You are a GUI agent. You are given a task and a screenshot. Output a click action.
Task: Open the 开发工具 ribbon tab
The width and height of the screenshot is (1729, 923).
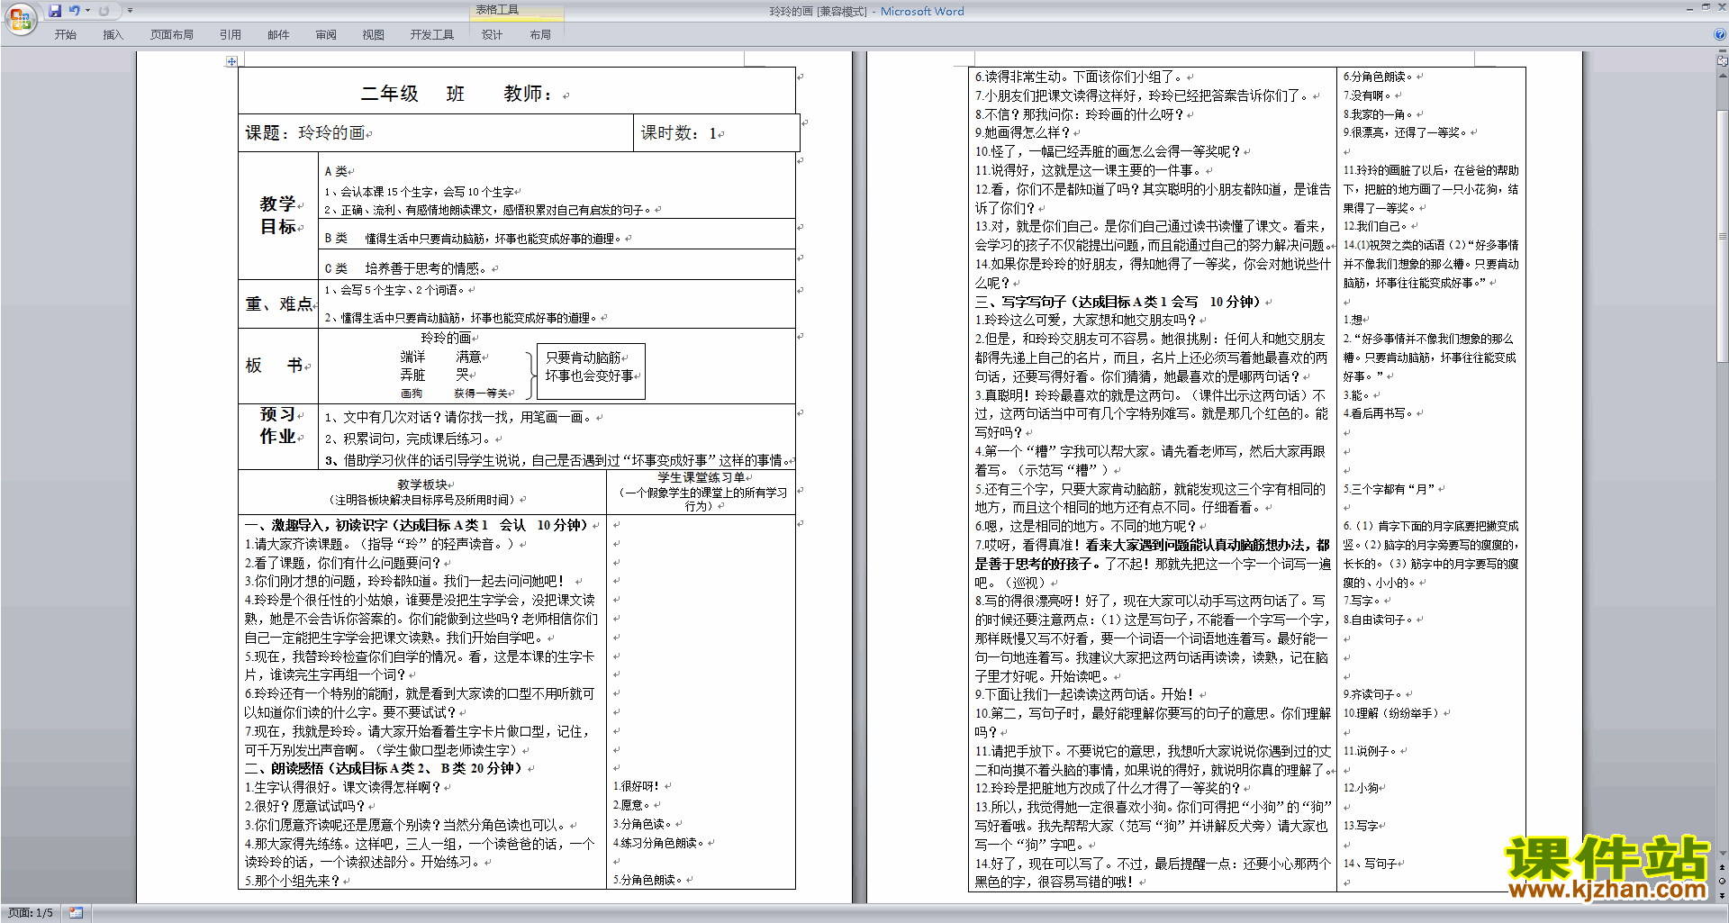pyautogui.click(x=432, y=35)
